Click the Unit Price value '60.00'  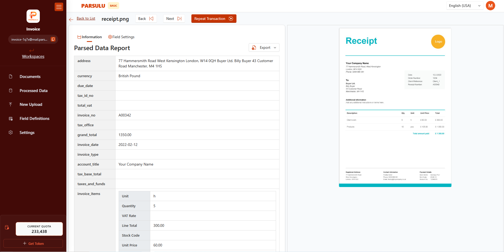[158, 245]
